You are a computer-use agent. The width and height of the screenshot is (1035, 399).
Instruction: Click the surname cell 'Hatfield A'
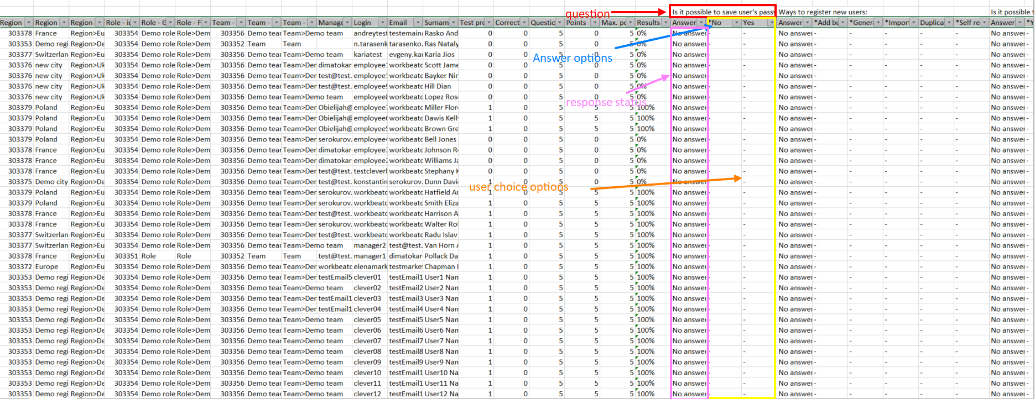coord(441,192)
